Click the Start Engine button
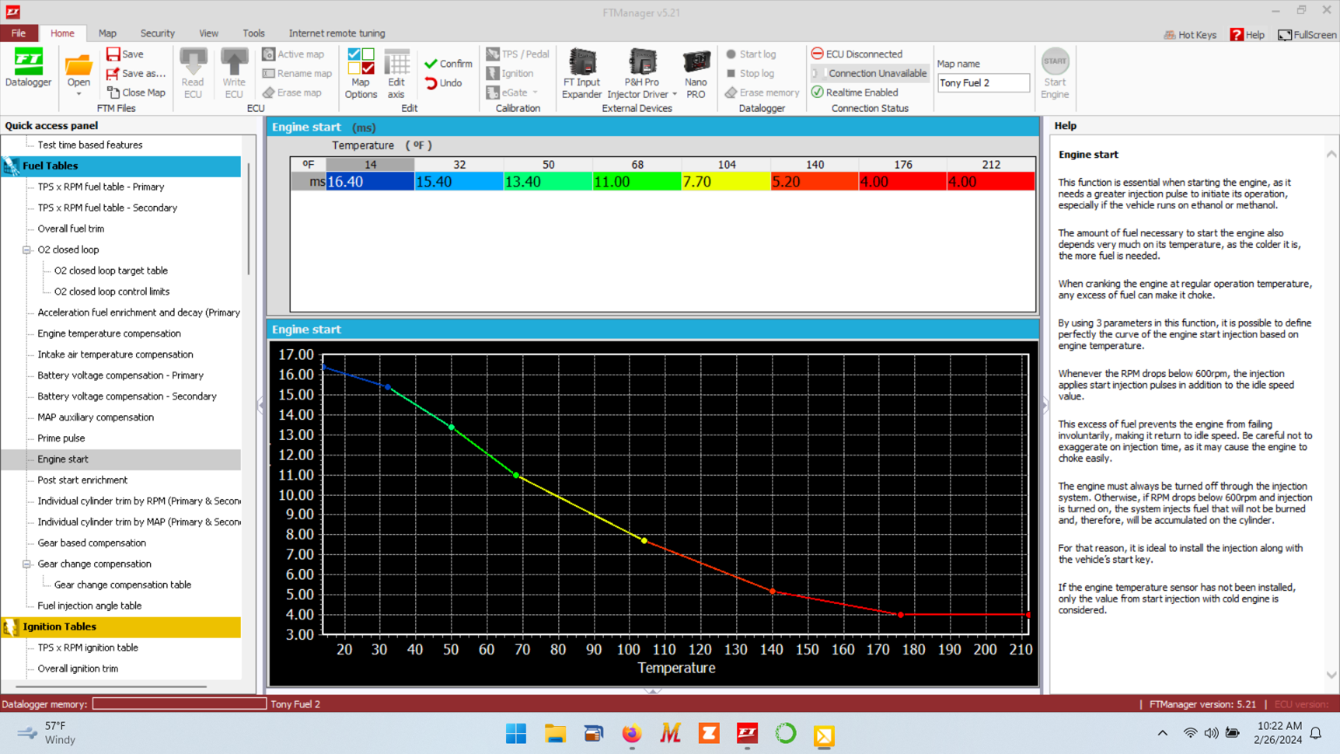This screenshot has width=1340, height=754. [1055, 74]
